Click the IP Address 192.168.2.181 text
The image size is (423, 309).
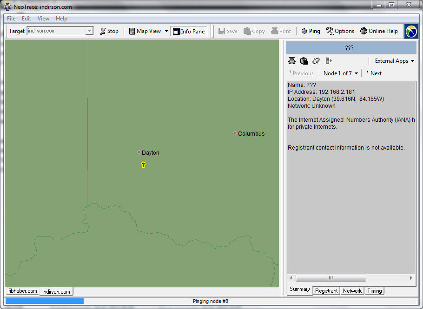coord(321,92)
